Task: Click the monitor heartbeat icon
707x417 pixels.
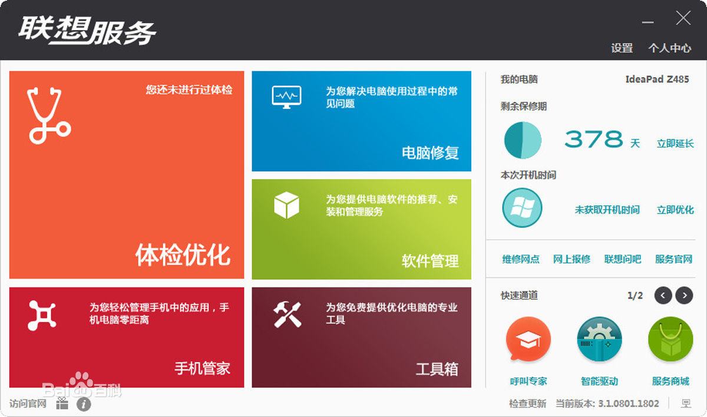Action: [x=286, y=97]
